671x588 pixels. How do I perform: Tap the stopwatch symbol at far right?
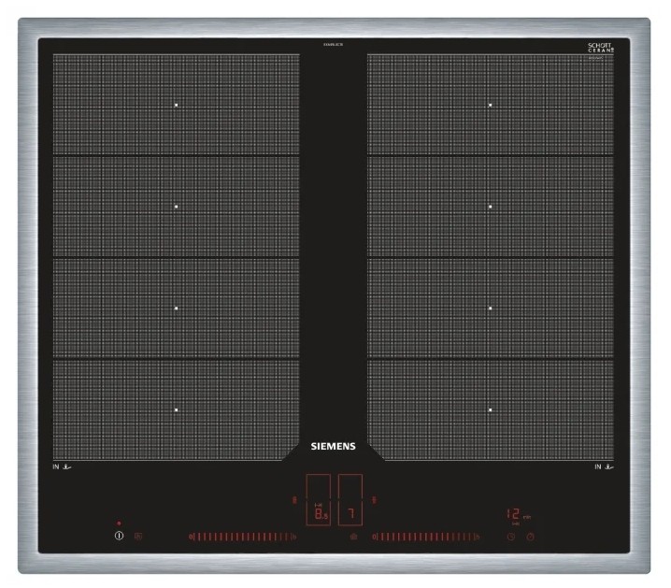530,537
